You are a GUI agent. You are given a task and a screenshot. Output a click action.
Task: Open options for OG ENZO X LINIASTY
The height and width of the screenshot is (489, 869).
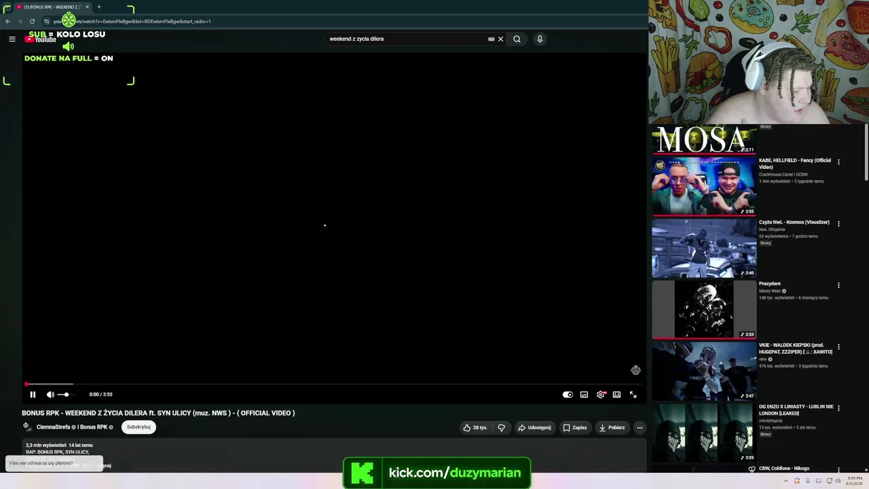pos(838,408)
